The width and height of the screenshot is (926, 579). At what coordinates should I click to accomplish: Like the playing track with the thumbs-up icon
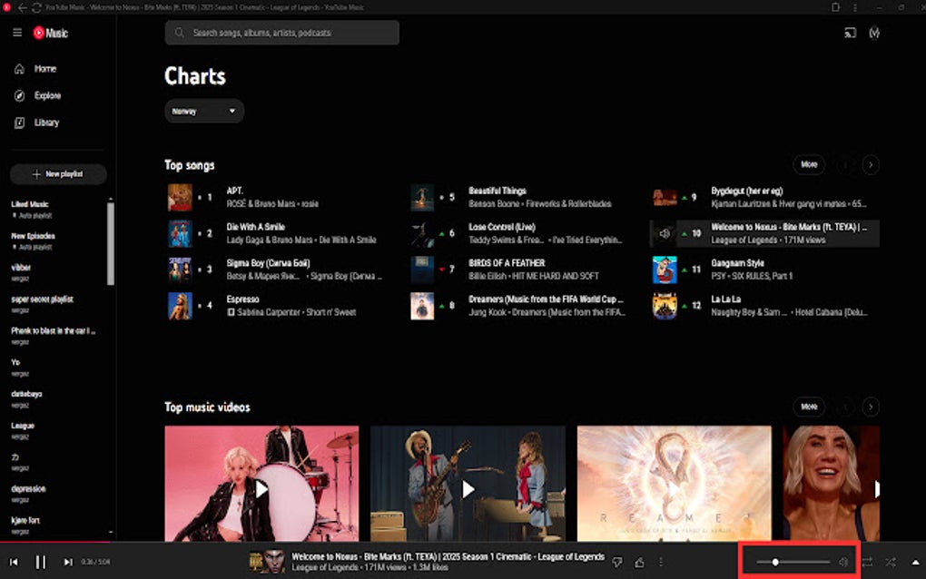coord(640,561)
